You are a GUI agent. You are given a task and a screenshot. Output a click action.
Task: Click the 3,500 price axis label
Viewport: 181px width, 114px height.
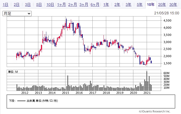tap(167, 35)
